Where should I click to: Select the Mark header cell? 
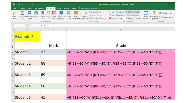click(x=53, y=45)
